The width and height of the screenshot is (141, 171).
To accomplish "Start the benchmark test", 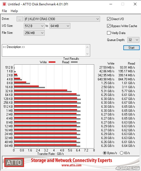I will click(x=131, y=48).
